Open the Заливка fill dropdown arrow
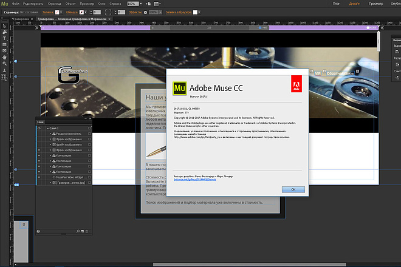 pos(61,12)
